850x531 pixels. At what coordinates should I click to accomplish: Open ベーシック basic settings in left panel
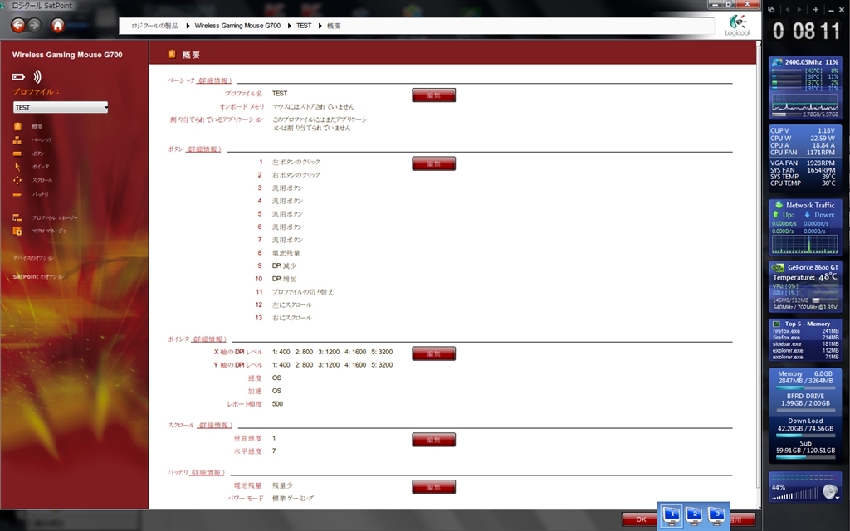[x=42, y=140]
